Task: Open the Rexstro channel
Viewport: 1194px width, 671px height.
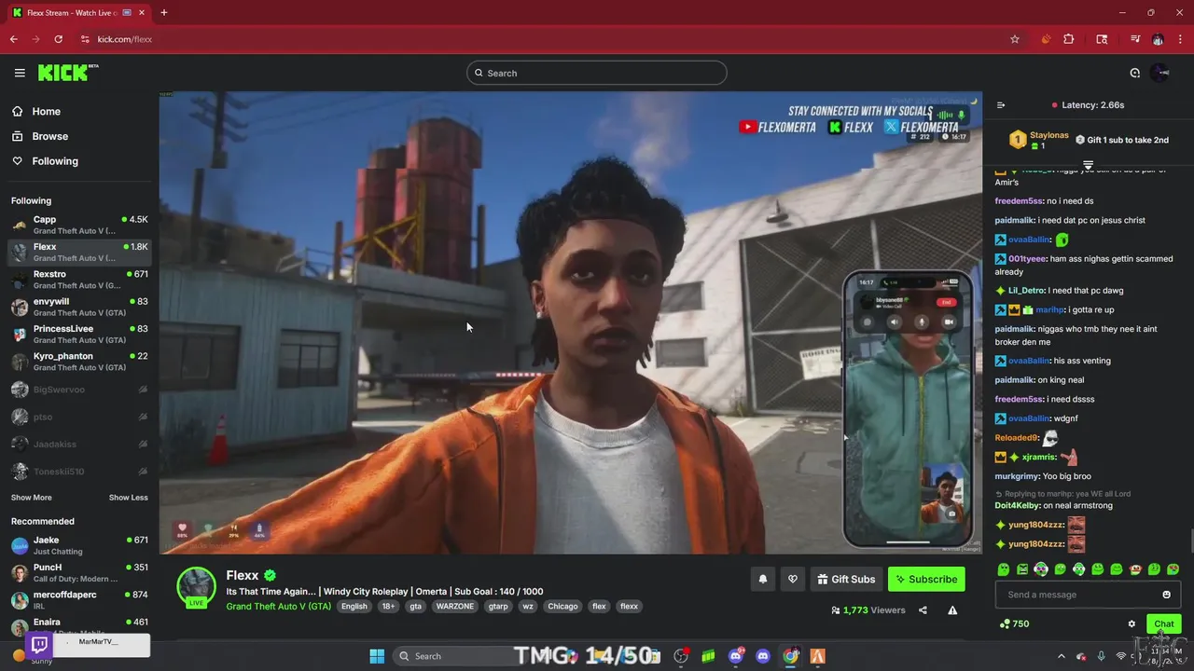Action: (79, 280)
